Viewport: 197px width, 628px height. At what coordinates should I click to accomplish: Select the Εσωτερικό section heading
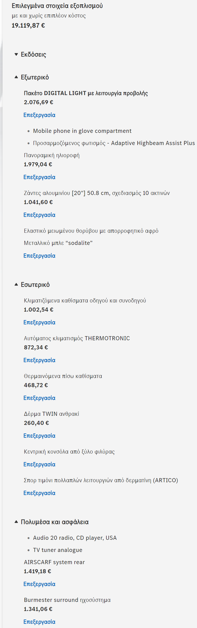pyautogui.click(x=35, y=285)
